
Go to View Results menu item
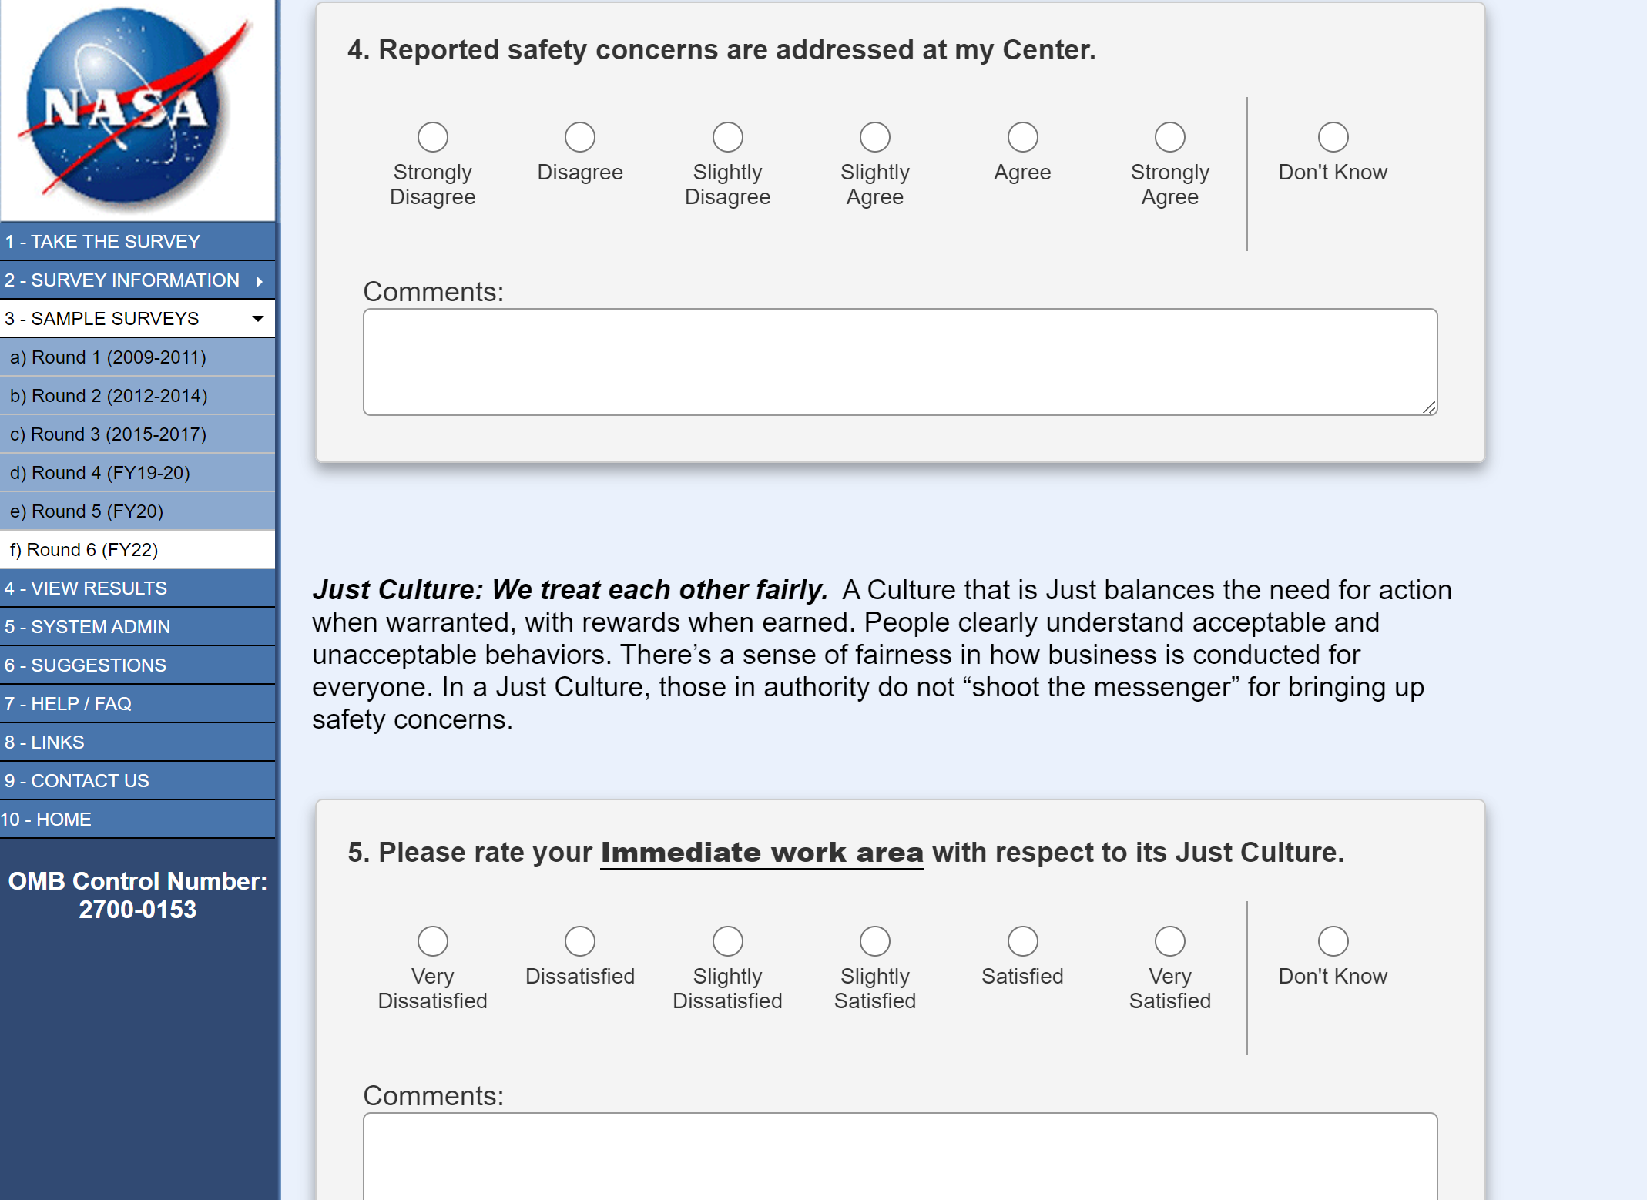[x=86, y=588]
